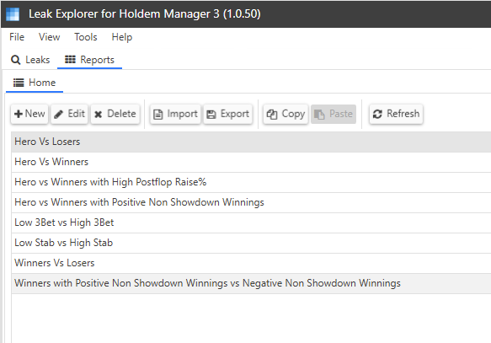Select the Home tab
Viewport: 491px width, 343px height.
point(35,83)
